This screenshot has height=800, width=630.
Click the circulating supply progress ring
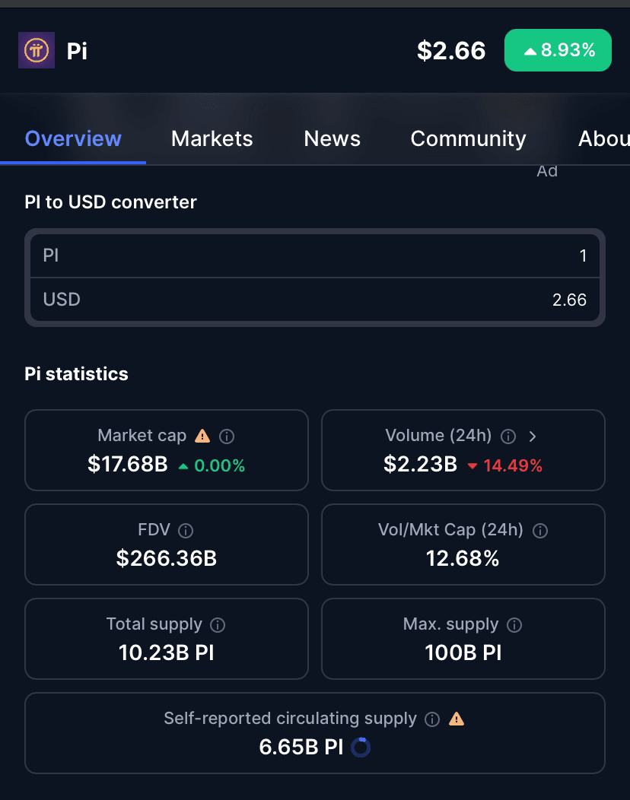pyautogui.click(x=361, y=748)
